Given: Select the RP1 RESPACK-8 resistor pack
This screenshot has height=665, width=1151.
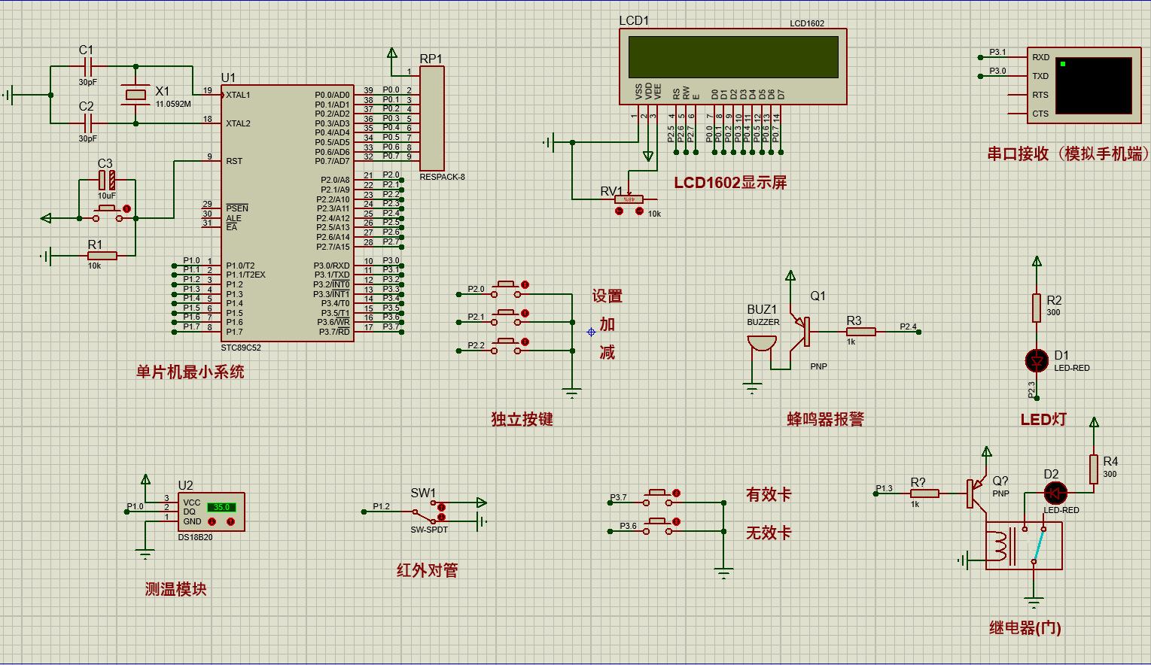Looking at the screenshot, I should [x=431, y=118].
